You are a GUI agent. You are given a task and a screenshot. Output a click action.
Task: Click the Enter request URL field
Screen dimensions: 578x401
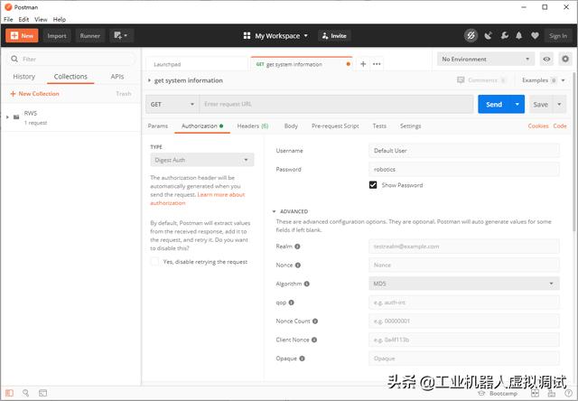click(x=336, y=104)
